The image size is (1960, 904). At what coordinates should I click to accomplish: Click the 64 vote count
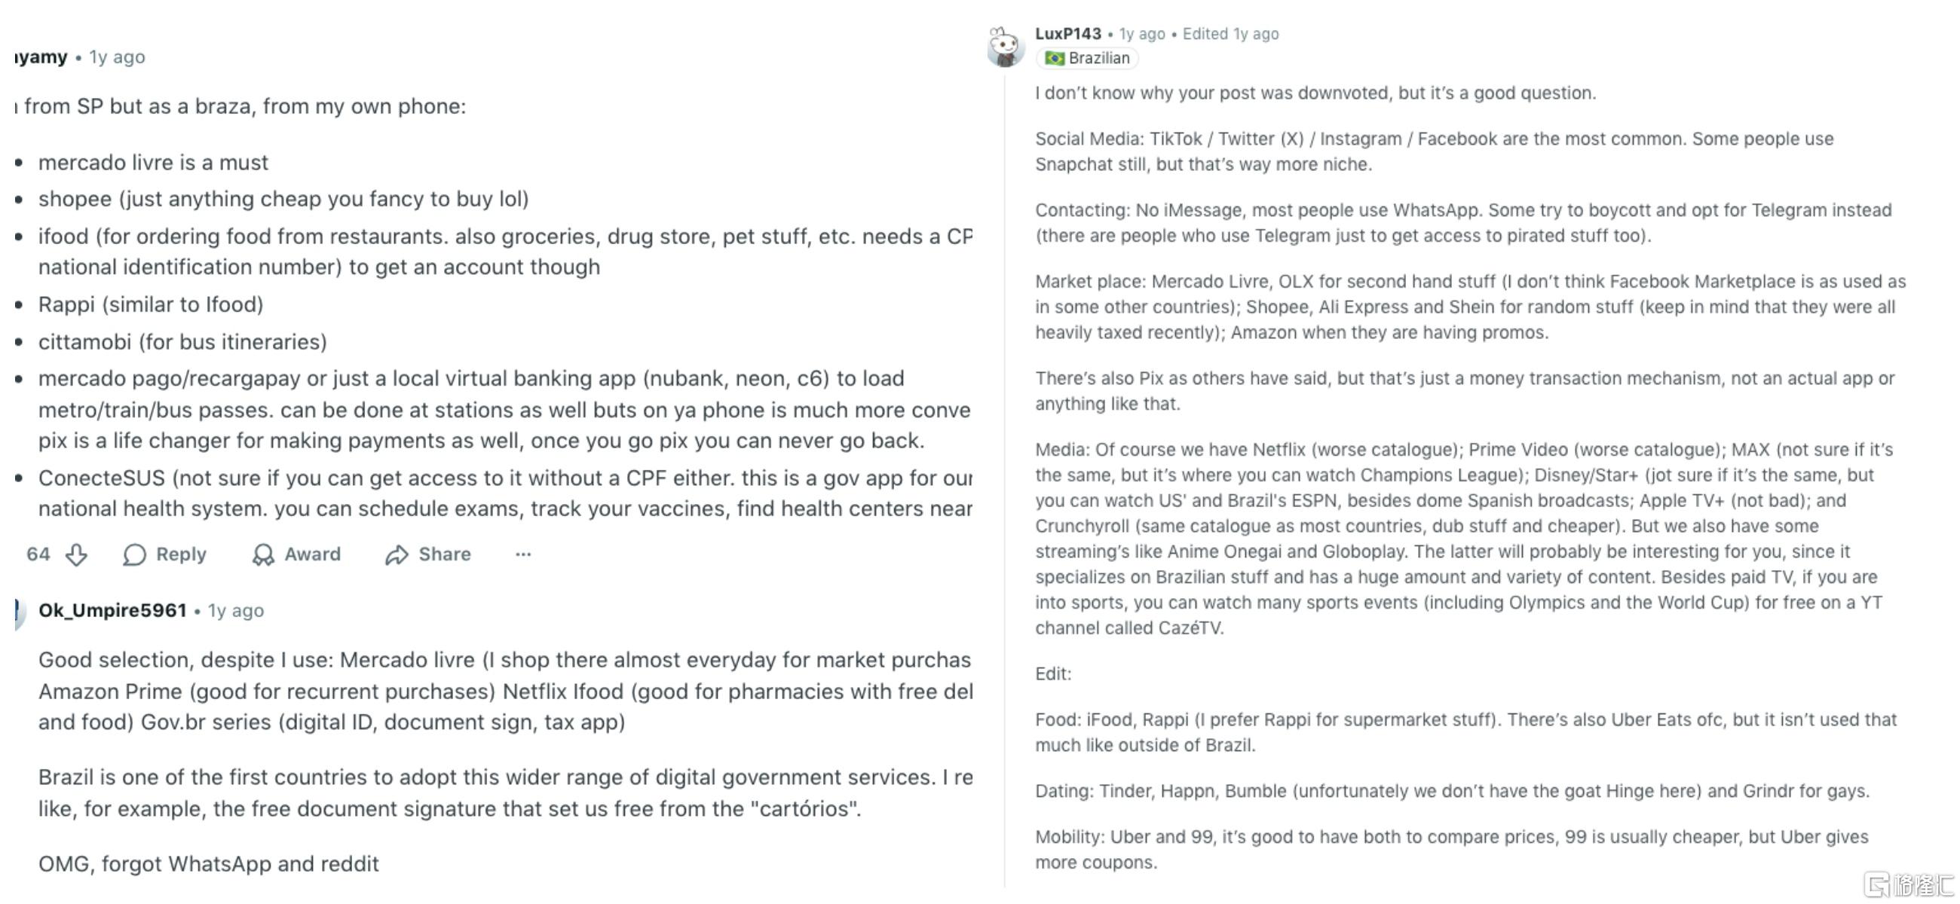pyautogui.click(x=38, y=555)
